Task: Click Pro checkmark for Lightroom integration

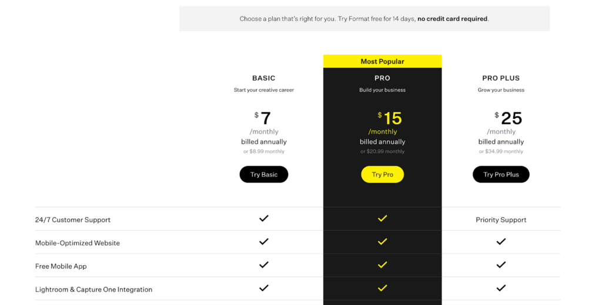Action: pyautogui.click(x=382, y=288)
